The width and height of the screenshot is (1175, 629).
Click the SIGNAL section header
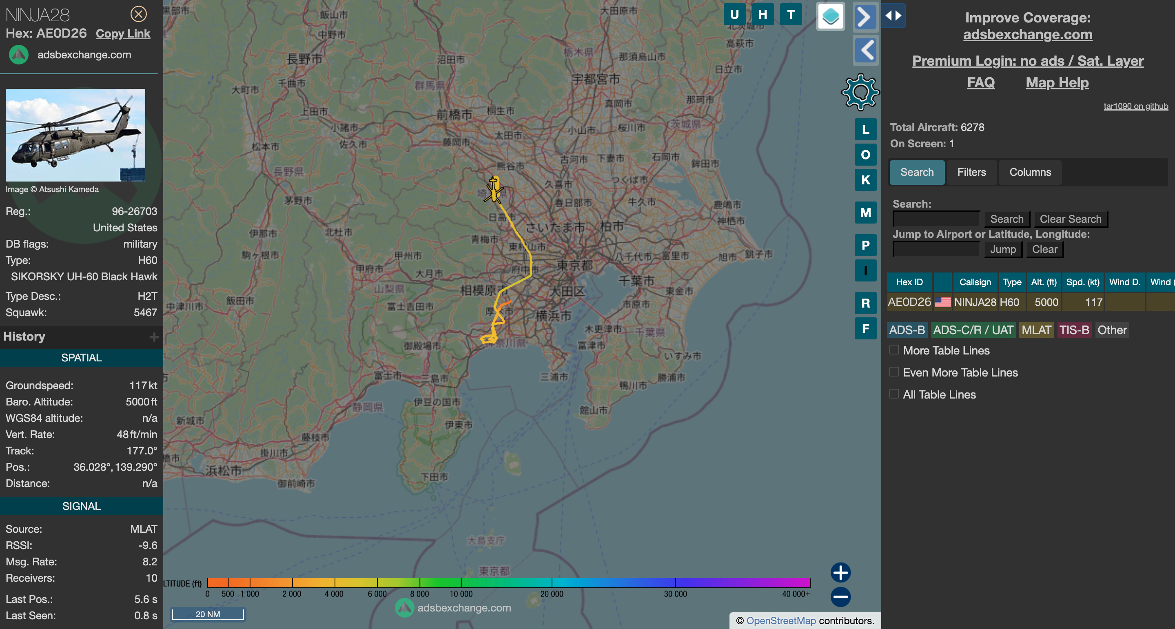pyautogui.click(x=81, y=506)
